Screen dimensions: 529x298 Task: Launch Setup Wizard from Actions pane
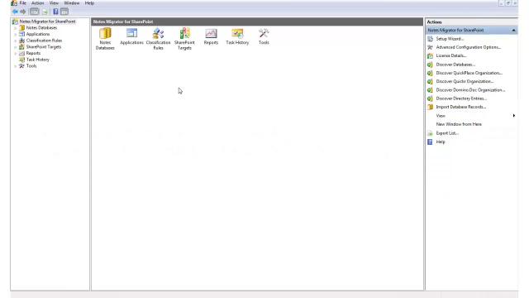pyautogui.click(x=450, y=39)
